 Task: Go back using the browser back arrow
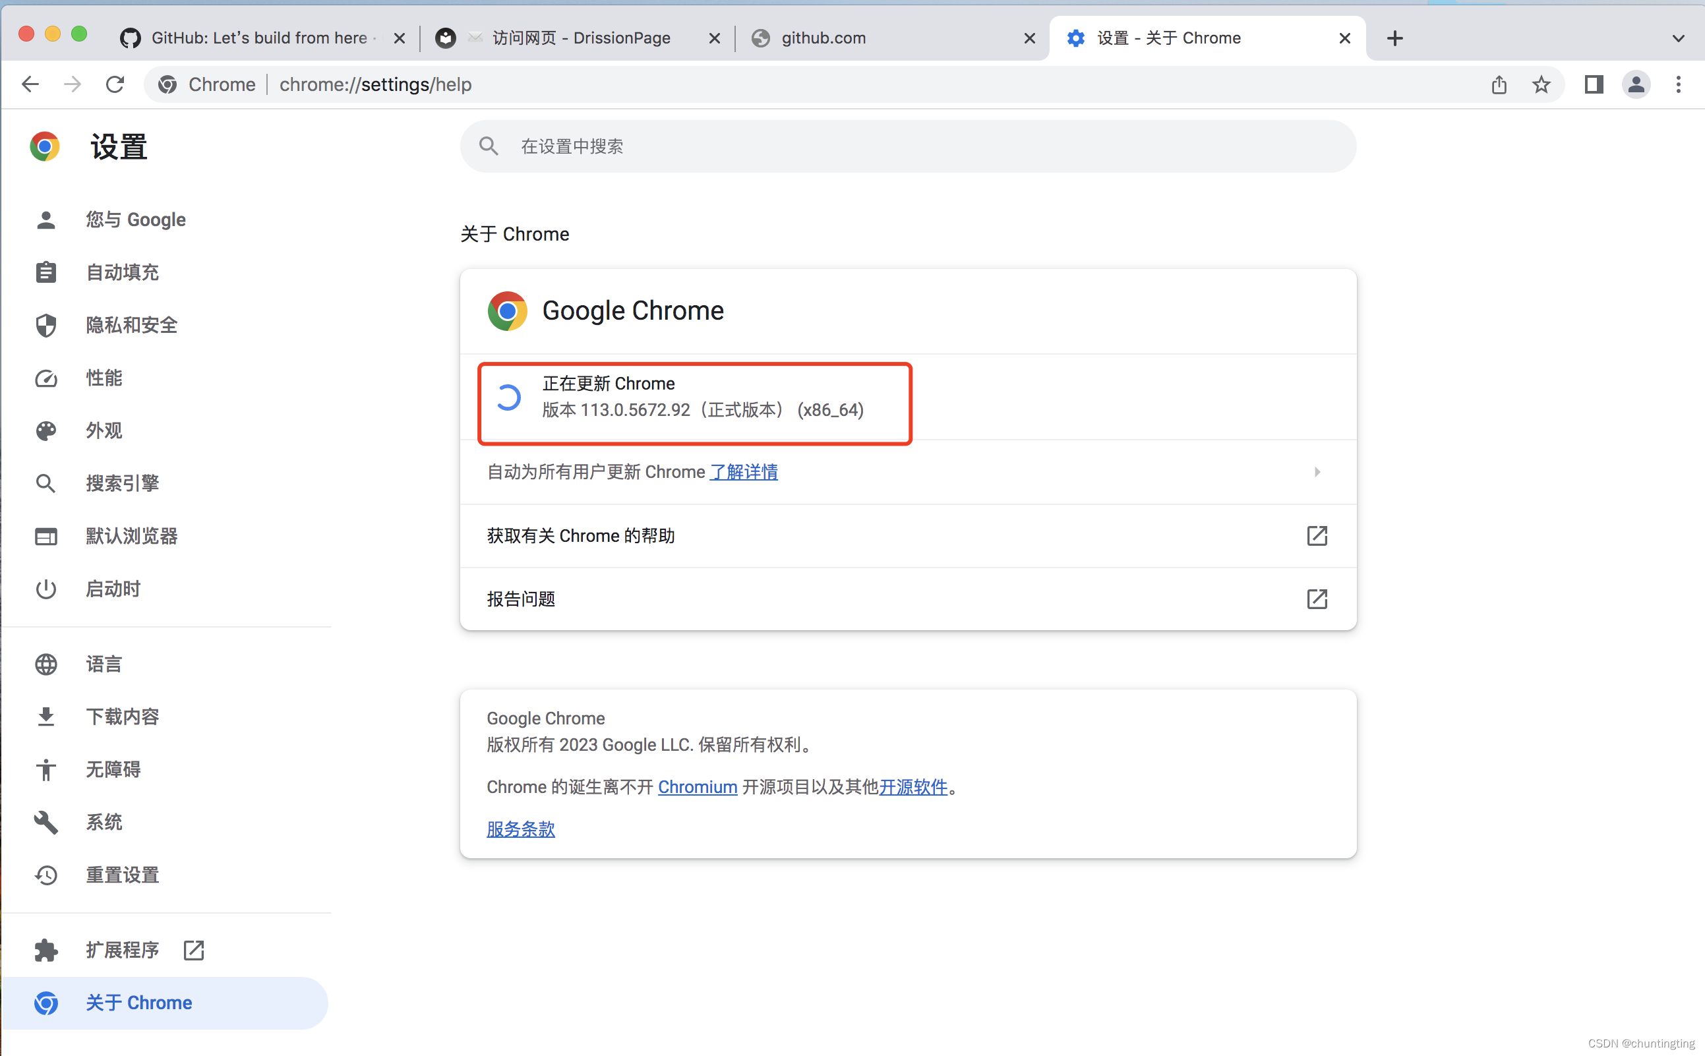(30, 84)
